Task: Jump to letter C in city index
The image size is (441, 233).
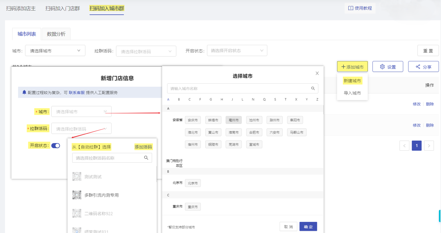Action: point(189,99)
